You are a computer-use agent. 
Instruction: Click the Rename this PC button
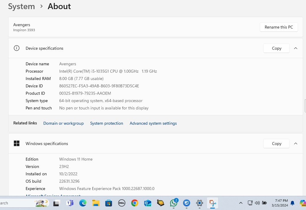(x=279, y=27)
